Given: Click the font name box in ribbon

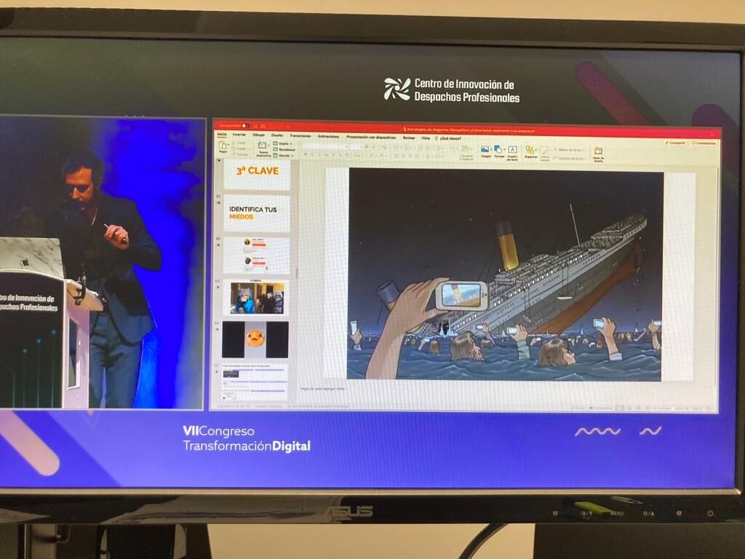Looking at the screenshot, I should [x=324, y=147].
